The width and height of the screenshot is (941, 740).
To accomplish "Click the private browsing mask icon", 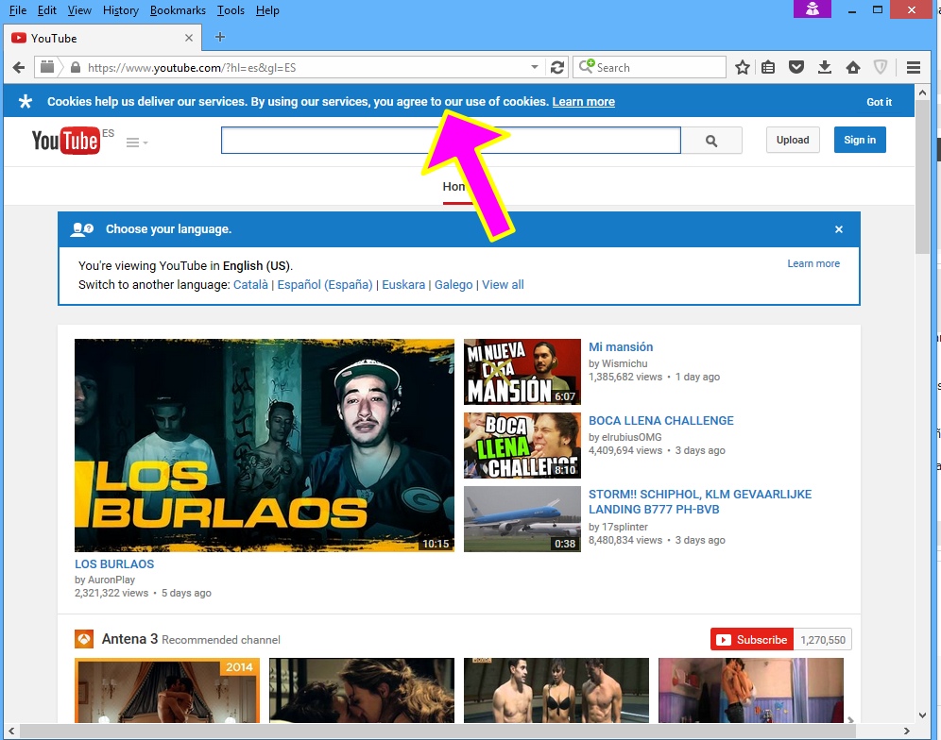I will (x=813, y=9).
